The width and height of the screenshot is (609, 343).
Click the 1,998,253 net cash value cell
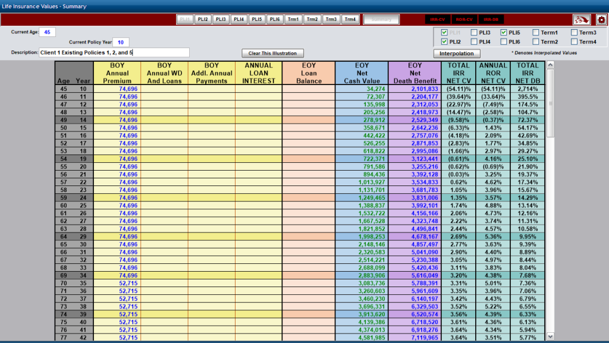362,237
